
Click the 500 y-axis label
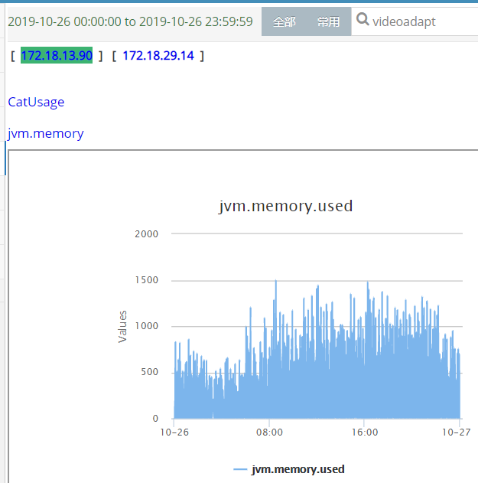click(x=150, y=372)
